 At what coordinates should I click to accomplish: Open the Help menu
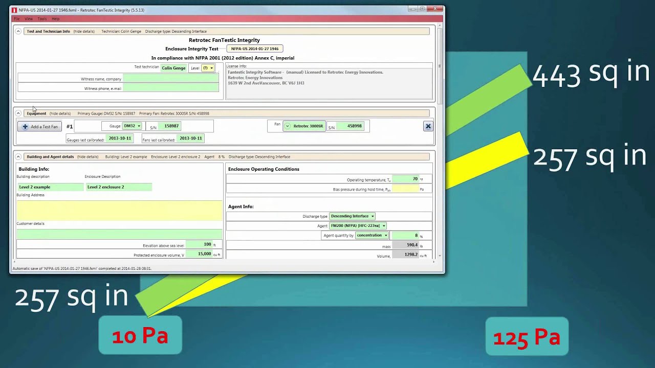(x=55, y=19)
